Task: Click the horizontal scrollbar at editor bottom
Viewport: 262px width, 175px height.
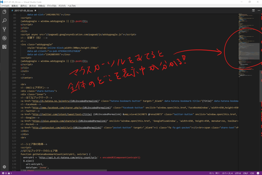Action: coord(64,170)
